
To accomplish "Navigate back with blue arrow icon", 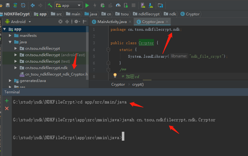I will point(33,5).
